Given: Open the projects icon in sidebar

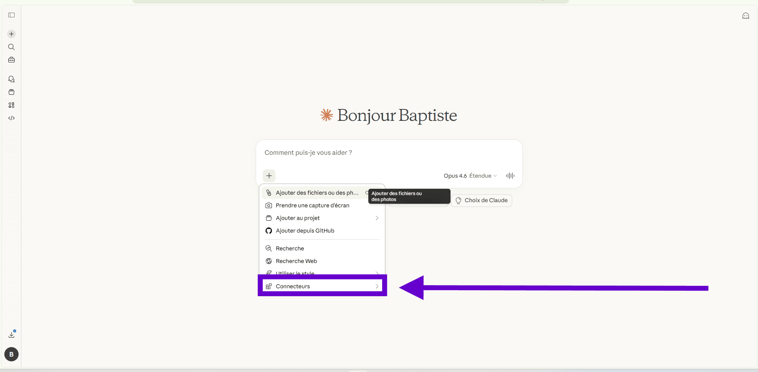Looking at the screenshot, I should [x=11, y=92].
